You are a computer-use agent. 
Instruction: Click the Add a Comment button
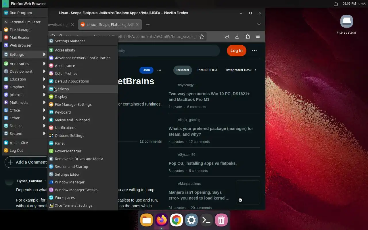pos(26,162)
